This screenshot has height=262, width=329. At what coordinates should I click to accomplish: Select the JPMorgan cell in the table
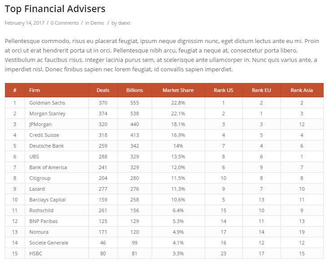pyautogui.click(x=40, y=124)
